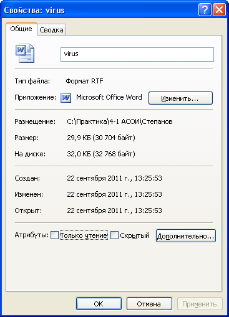Screen dimensions: 229x317
Task: Click the greyed Применить button
Action: tap(200, 304)
